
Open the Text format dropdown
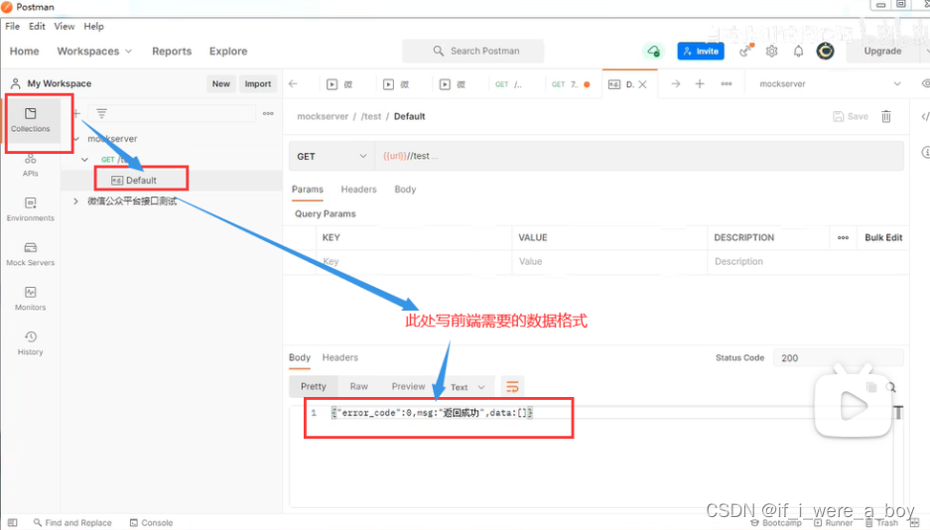pyautogui.click(x=467, y=387)
